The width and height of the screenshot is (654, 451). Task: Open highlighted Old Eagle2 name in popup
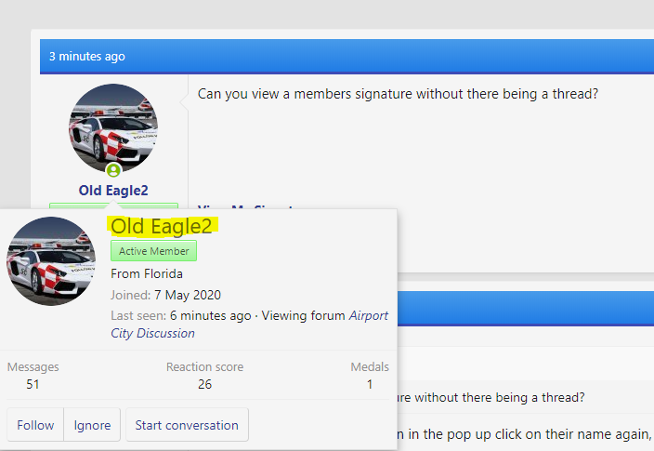tap(162, 226)
